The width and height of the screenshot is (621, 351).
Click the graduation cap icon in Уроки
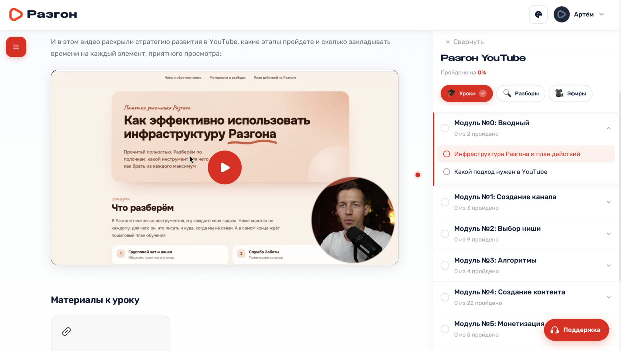(x=451, y=93)
